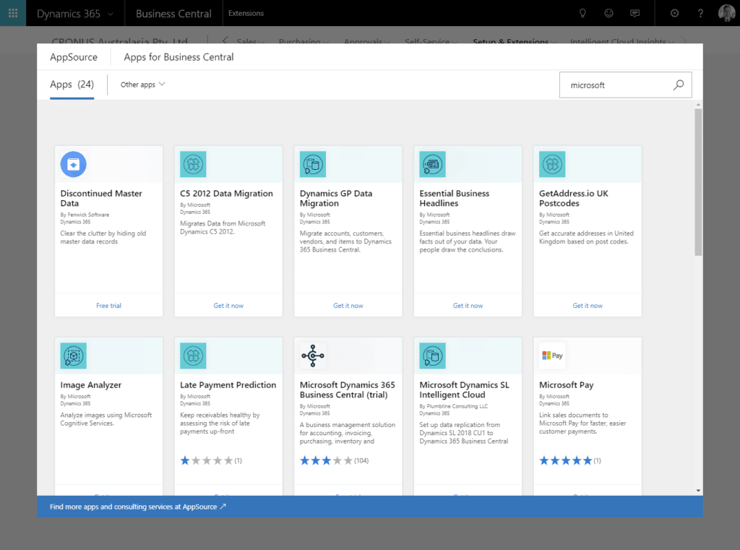The image size is (740, 550).
Task: Click the search box containing microsoft
Action: (x=625, y=85)
